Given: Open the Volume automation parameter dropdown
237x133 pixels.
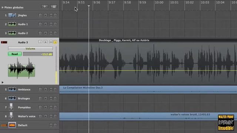Looking at the screenshot, I should click(30, 48).
